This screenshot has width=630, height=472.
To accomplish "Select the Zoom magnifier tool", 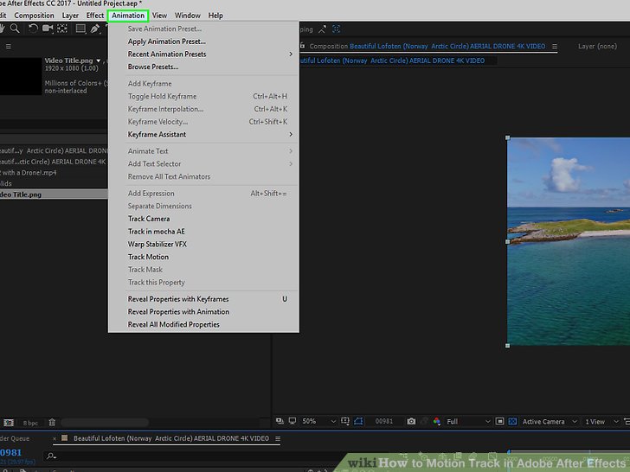I will (15, 29).
